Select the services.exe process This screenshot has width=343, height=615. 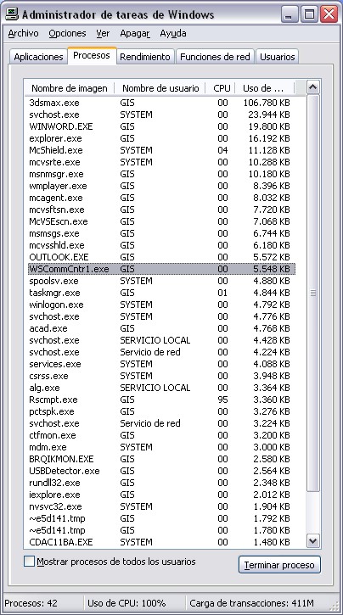(161, 364)
